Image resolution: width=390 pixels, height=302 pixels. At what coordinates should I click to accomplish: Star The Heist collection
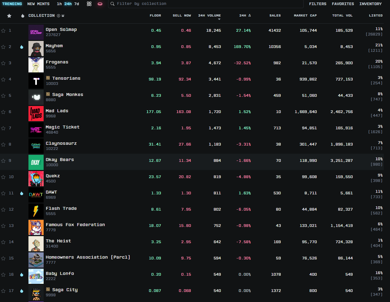pyautogui.click(x=3, y=242)
